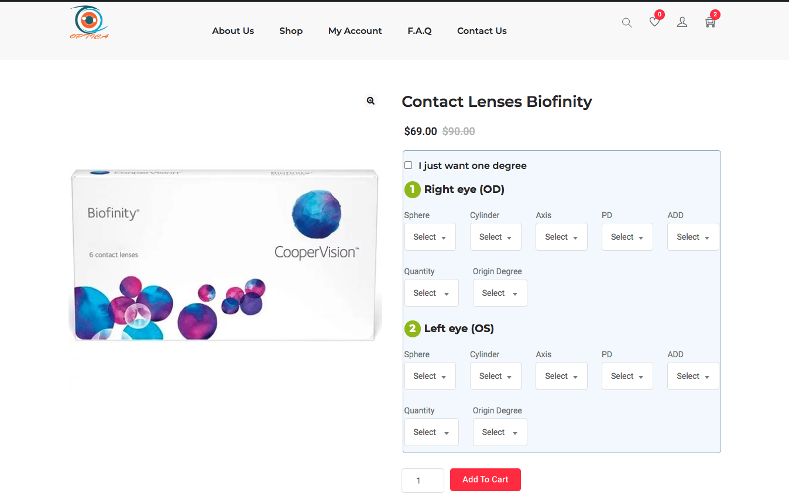The width and height of the screenshot is (789, 504).
Task: Open the shopping cart icon
Action: click(x=710, y=22)
